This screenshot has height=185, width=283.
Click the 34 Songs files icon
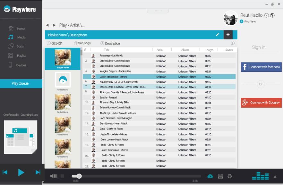(76, 43)
